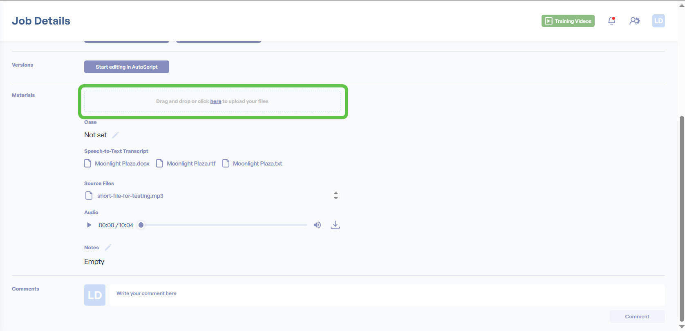Image resolution: width=685 pixels, height=331 pixels.
Task: Play the audio recording
Action: [89, 225]
